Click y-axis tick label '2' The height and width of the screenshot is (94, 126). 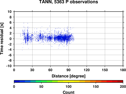click(11, 33)
